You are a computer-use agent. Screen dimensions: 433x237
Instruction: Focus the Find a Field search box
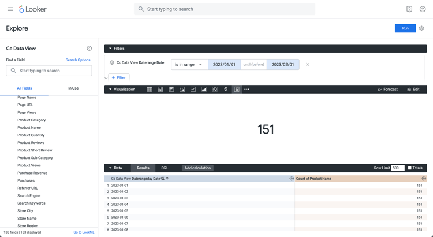point(49,71)
